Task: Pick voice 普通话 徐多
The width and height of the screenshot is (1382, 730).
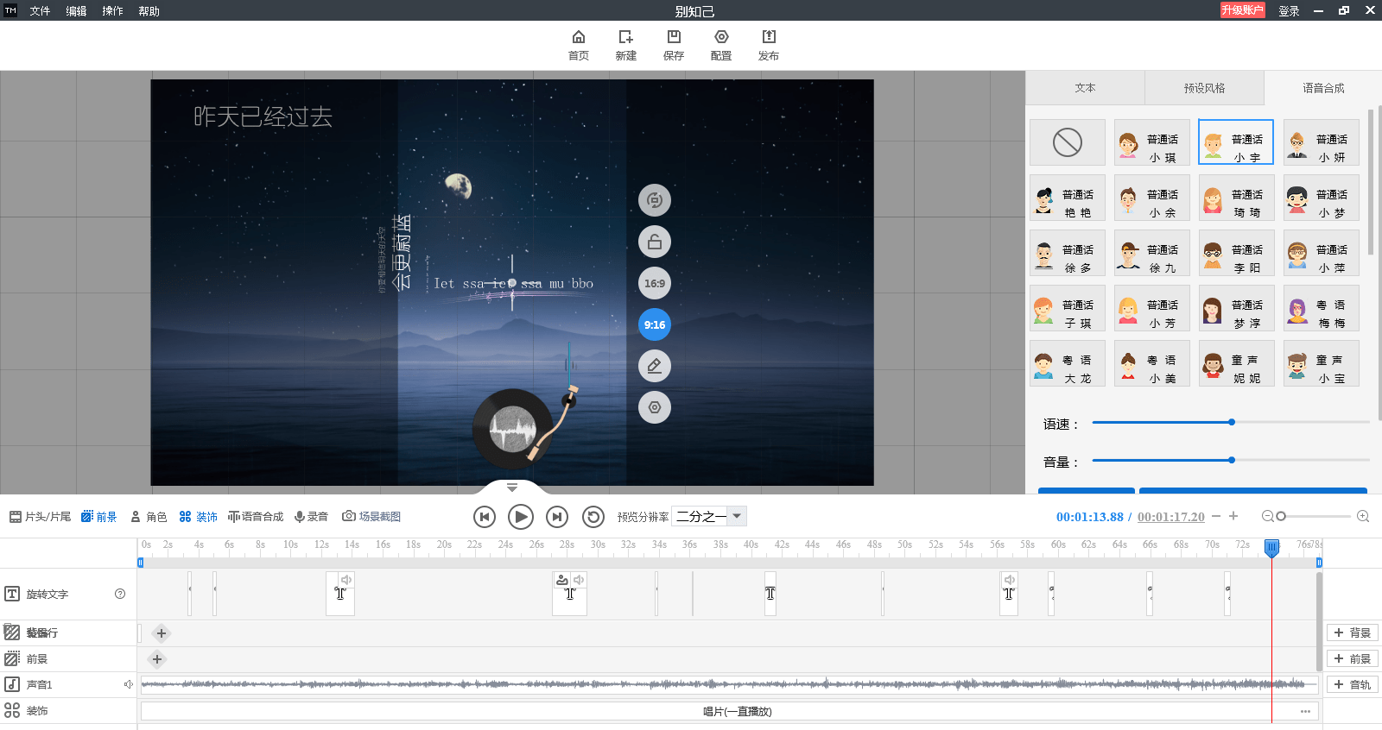Action: tap(1068, 253)
